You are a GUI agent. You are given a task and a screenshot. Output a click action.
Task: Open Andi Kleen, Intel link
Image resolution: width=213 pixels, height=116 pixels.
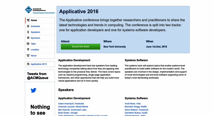(133, 104)
